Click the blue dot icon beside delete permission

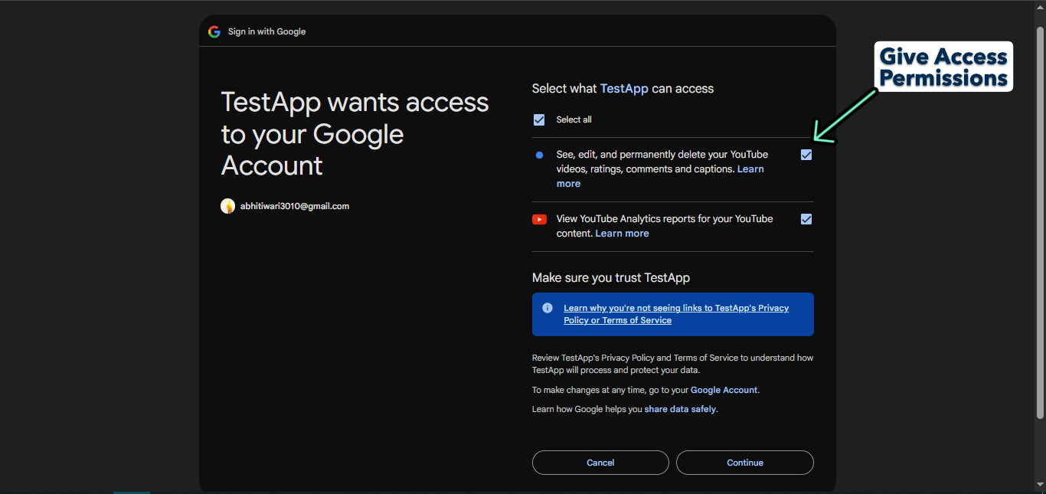[539, 155]
